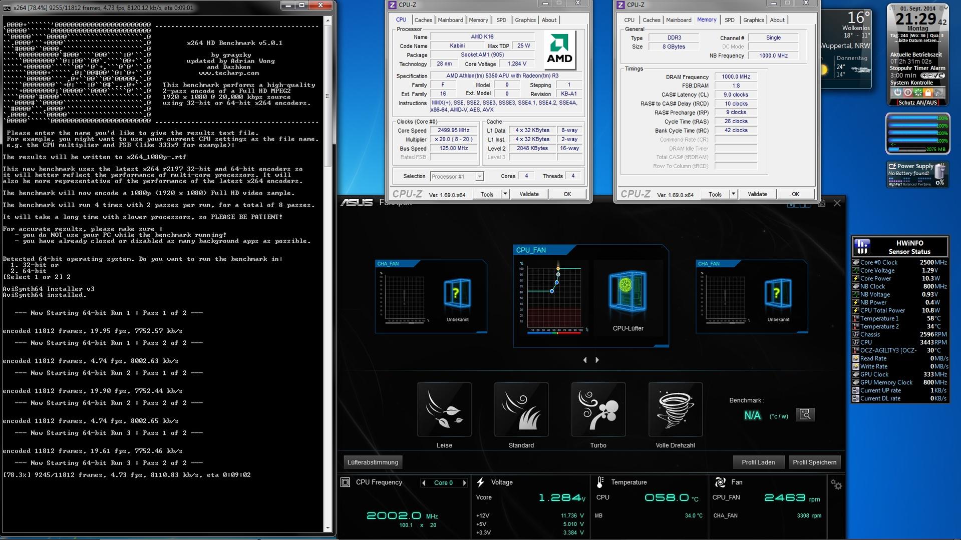This screenshot has height=540, width=961.
Task: Switch the gadget to Alarm mode
Action: click(x=938, y=68)
